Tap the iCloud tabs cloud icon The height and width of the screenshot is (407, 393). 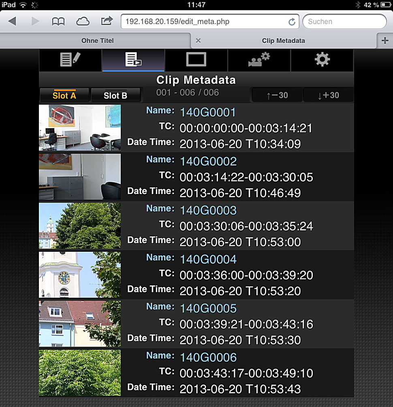pos(83,21)
